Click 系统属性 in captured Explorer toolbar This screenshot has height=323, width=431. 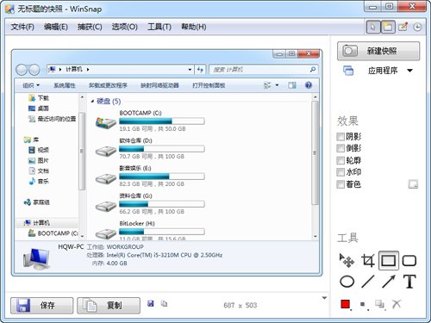pos(65,85)
